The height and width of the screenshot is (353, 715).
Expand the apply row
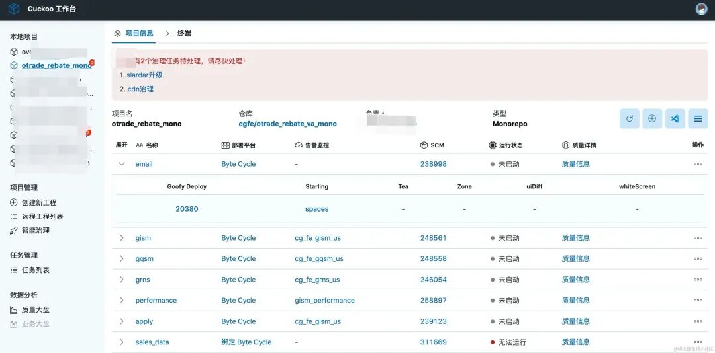122,321
